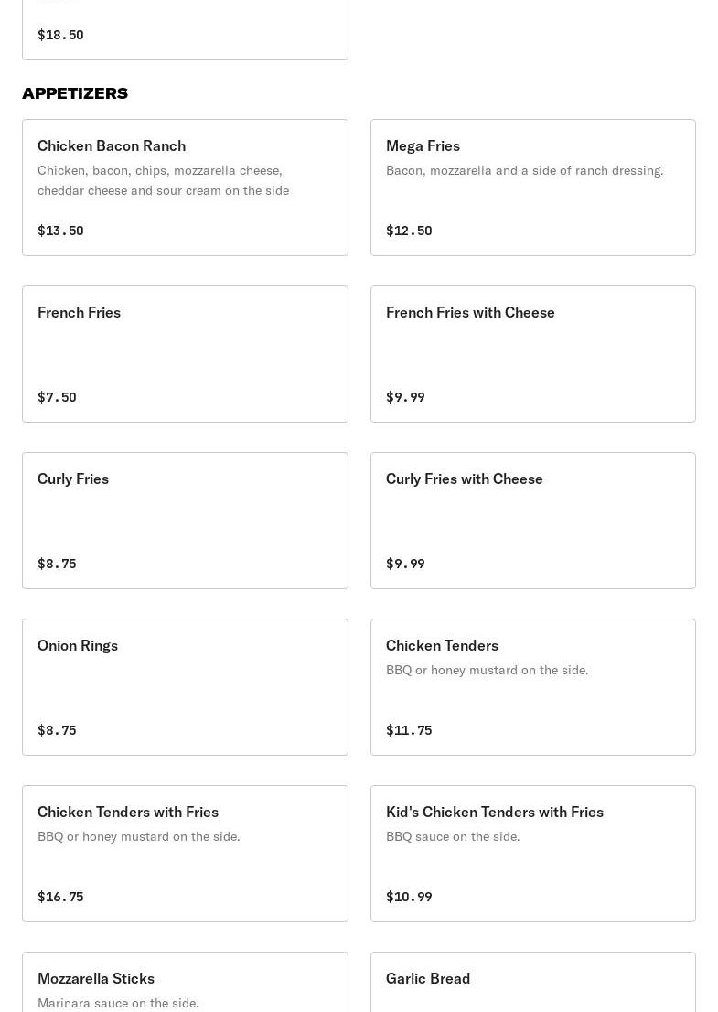The height and width of the screenshot is (1012, 718).
Task: Open the French Fries with Cheese item
Action: [470, 312]
